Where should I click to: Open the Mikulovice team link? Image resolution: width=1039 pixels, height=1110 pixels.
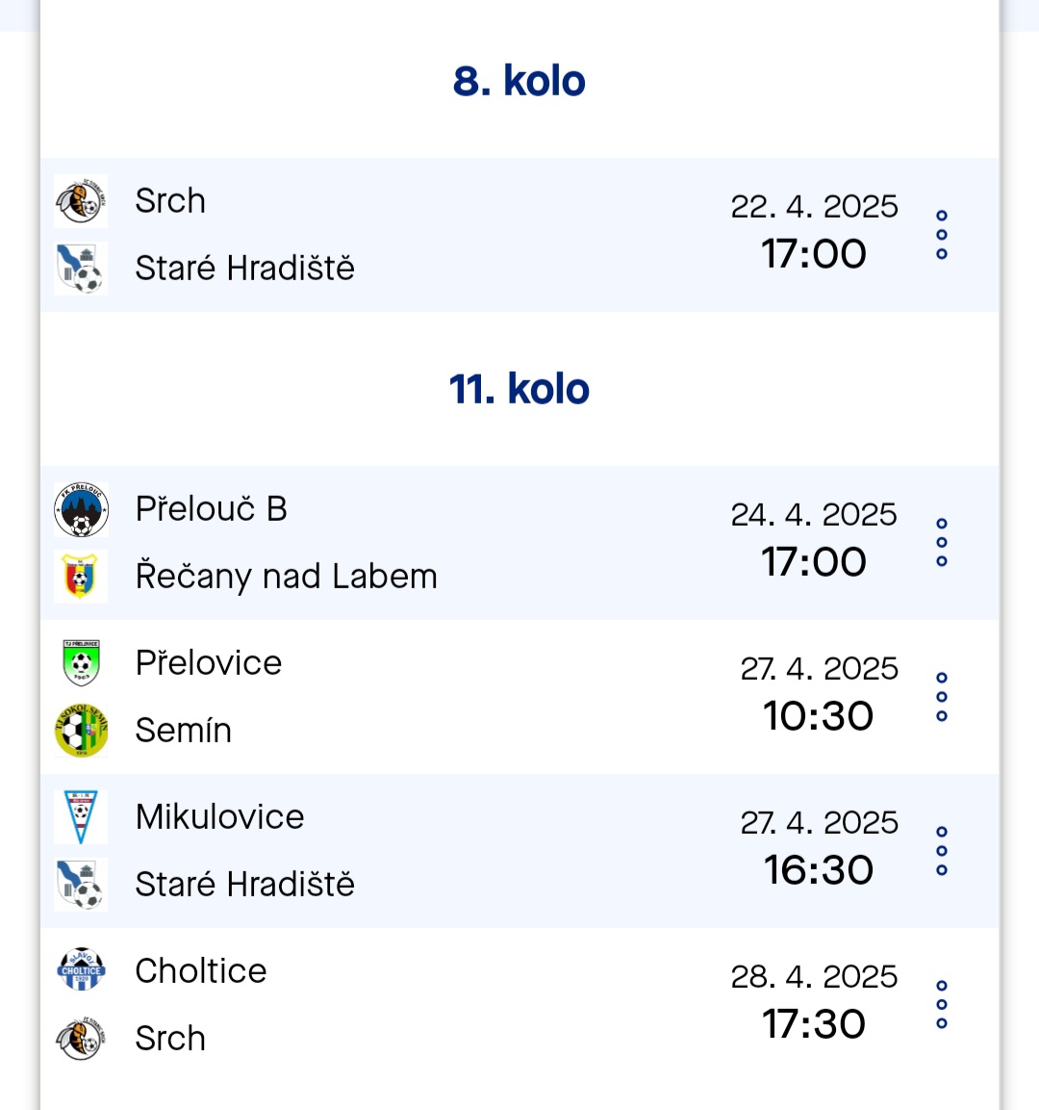(219, 817)
